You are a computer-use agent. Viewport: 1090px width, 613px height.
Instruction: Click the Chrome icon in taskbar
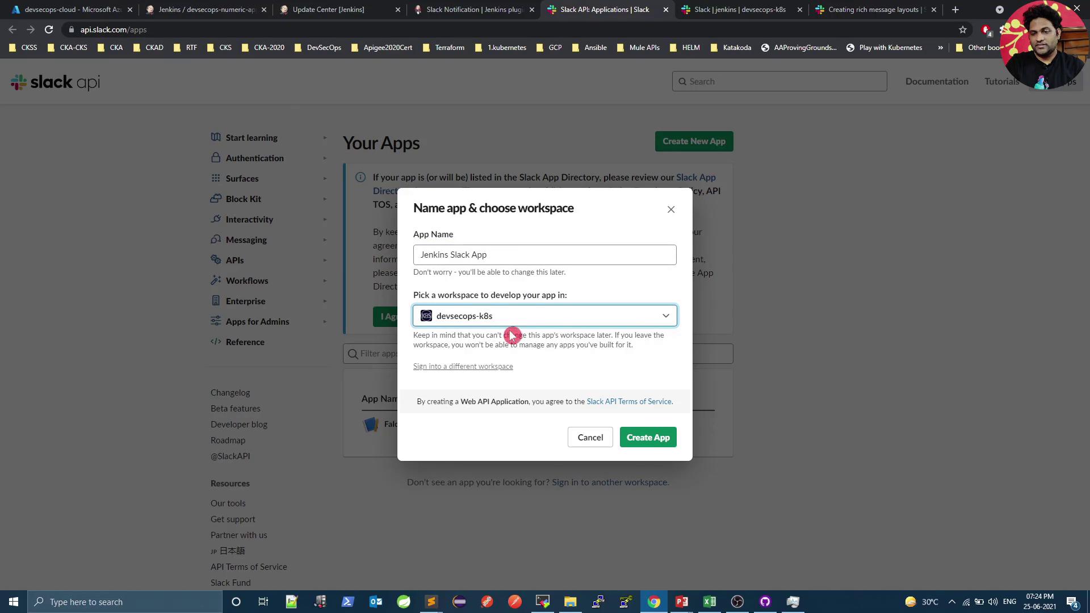pyautogui.click(x=654, y=602)
